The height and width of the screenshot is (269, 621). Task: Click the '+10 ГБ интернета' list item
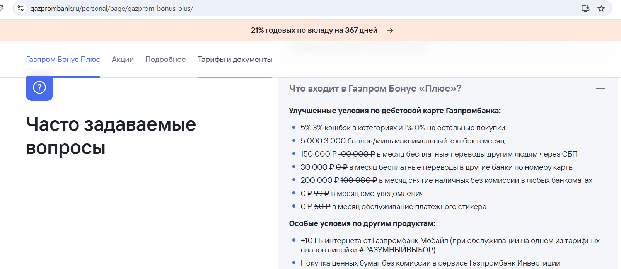(x=450, y=245)
